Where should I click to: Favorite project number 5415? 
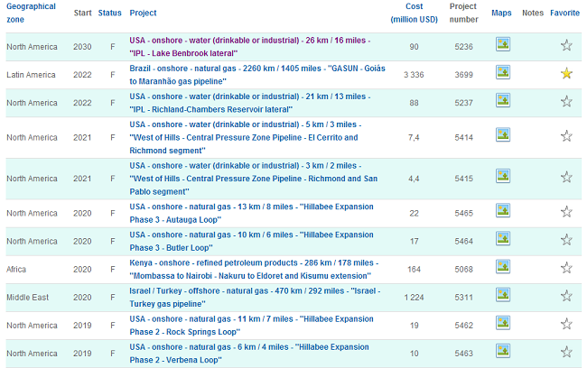(x=566, y=177)
